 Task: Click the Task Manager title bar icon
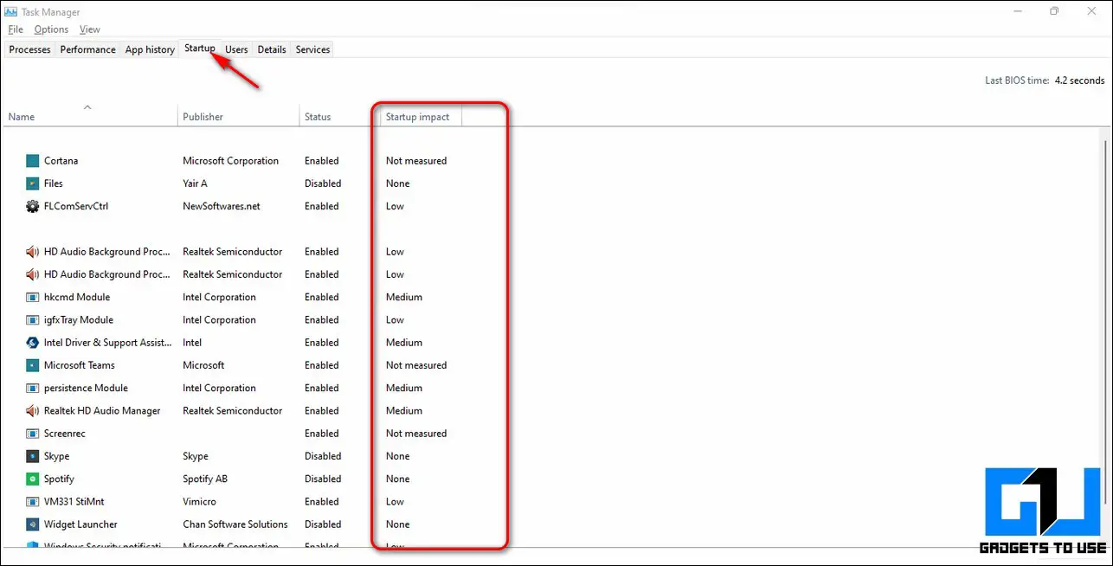tap(11, 12)
